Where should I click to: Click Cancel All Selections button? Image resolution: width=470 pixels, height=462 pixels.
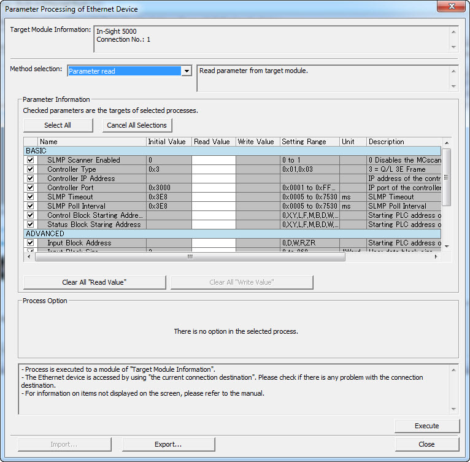(x=136, y=125)
